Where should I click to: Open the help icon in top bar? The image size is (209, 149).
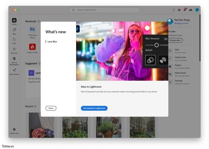(x=179, y=10)
